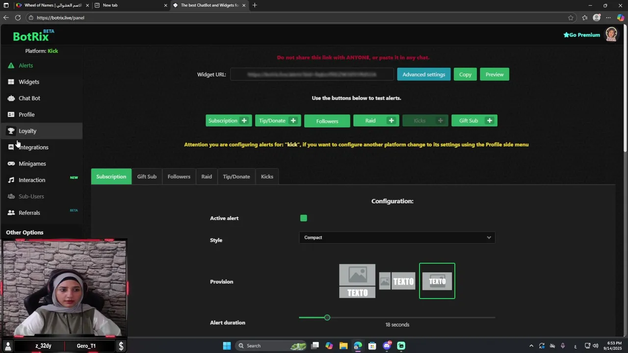Open File Explorer from taskbar

point(343,346)
